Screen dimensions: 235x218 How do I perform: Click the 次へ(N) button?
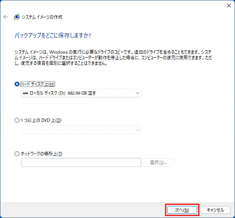pyautogui.click(x=182, y=210)
